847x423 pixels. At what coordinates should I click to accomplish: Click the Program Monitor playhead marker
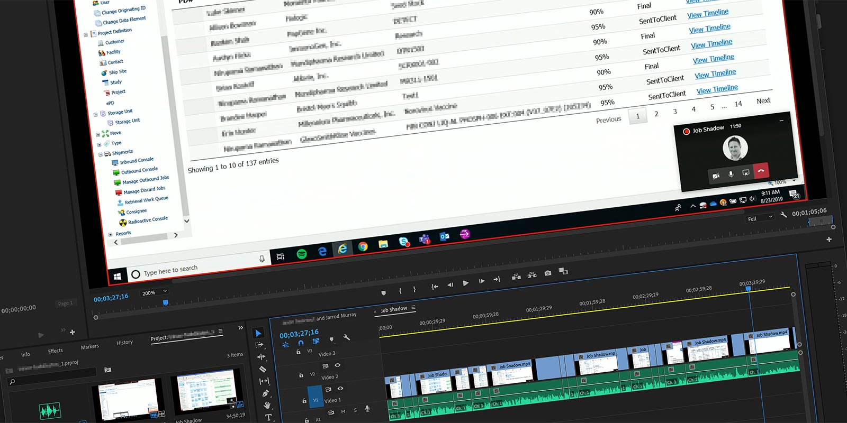pyautogui.click(x=166, y=302)
